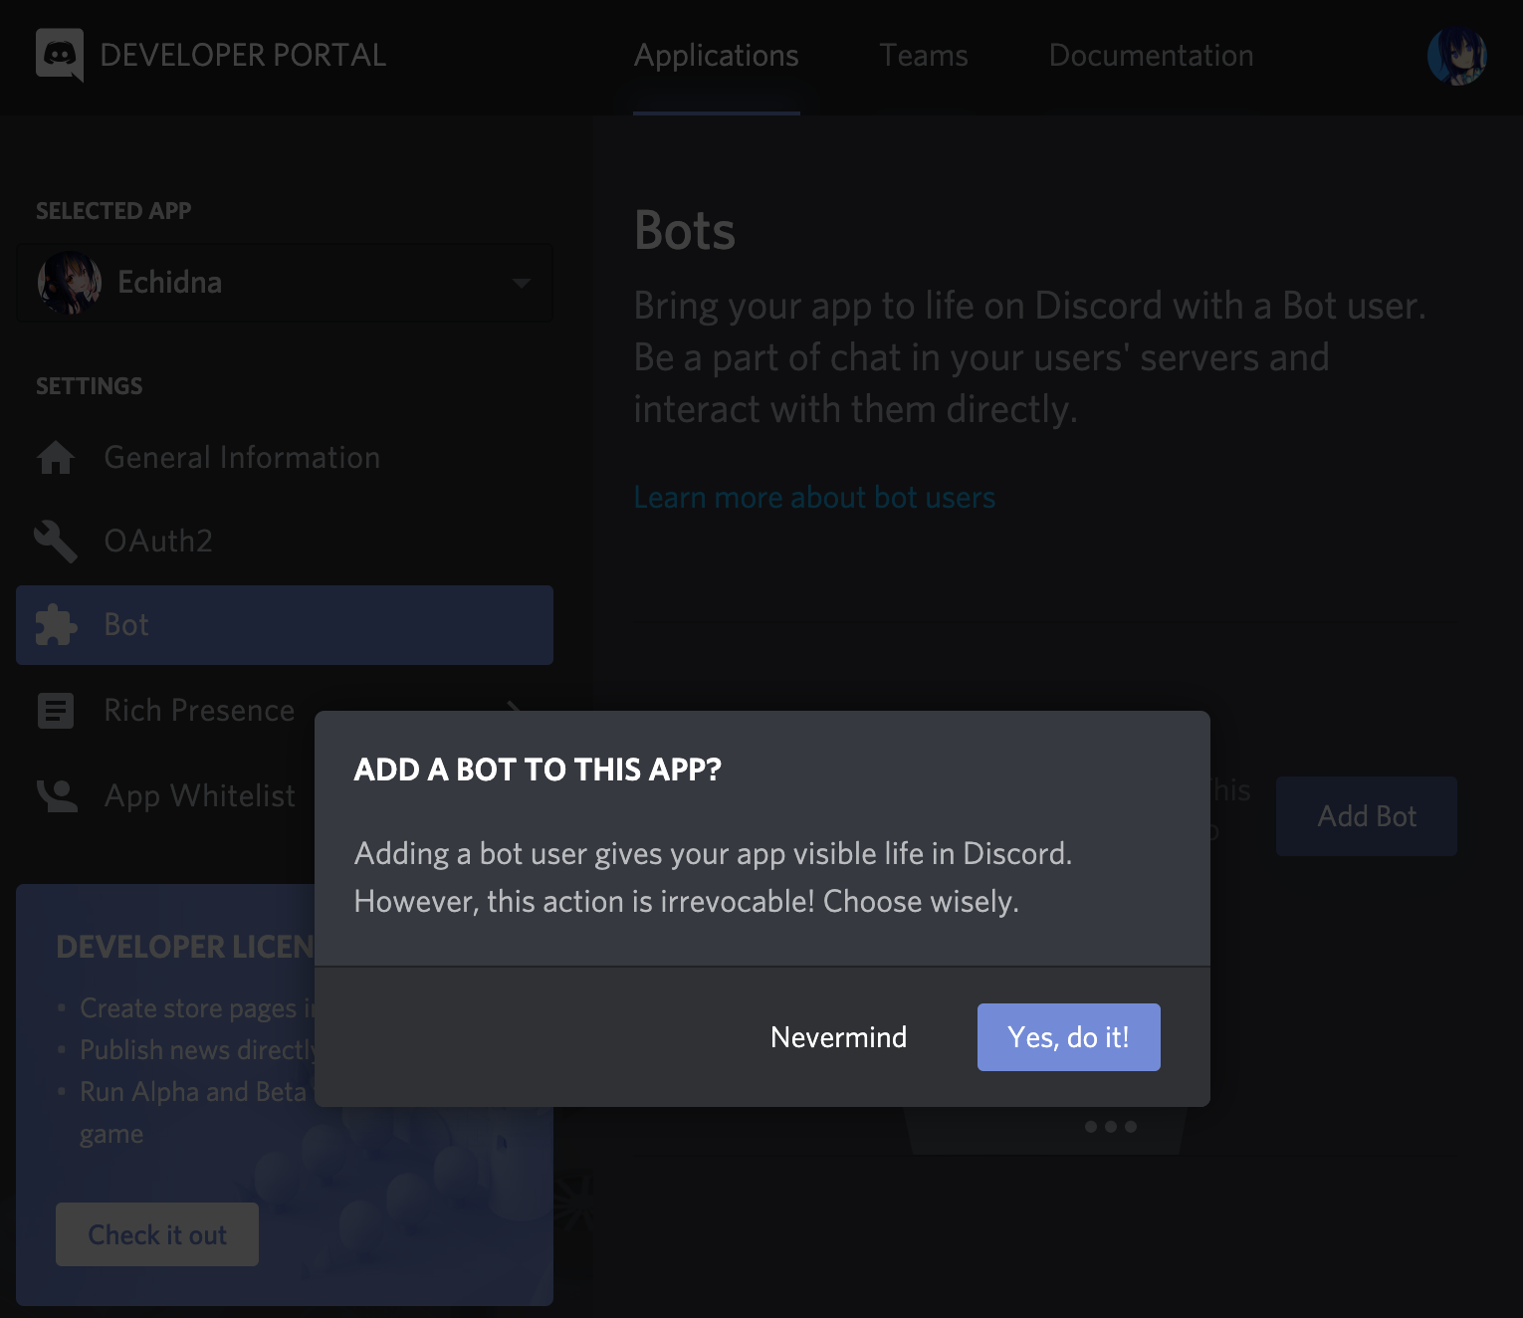Screen dimensions: 1523x1318
Task: Expand the Rich Presence chevron
Action: tap(515, 706)
